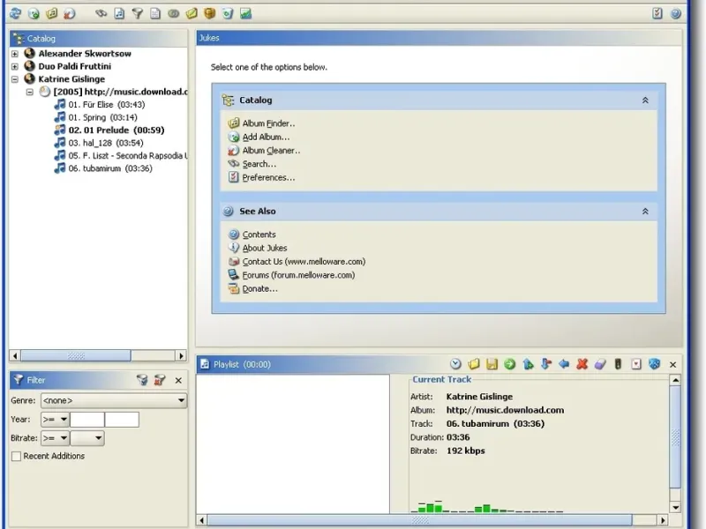Click the first Year input field

coord(87,420)
